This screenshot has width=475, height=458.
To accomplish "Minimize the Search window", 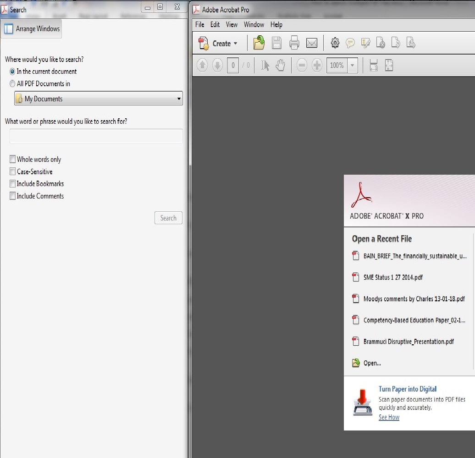I will click(x=148, y=8).
